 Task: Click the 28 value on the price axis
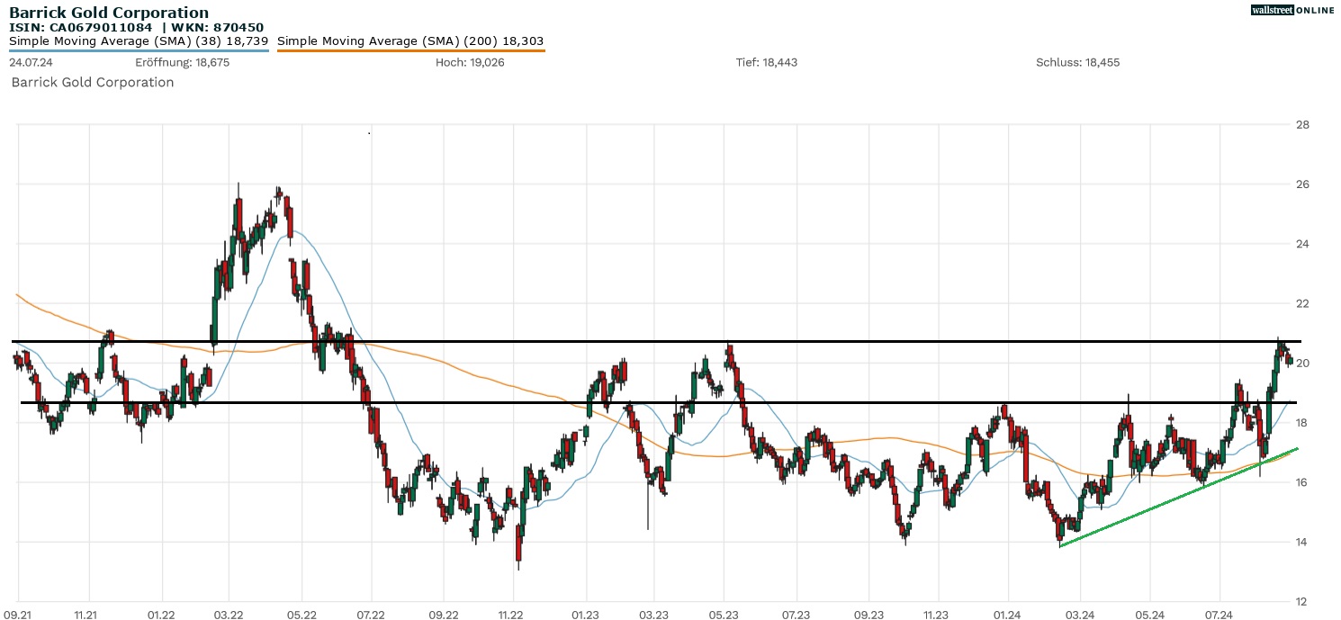click(x=1301, y=124)
